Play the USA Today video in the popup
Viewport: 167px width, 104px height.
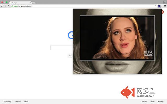click(x=117, y=38)
